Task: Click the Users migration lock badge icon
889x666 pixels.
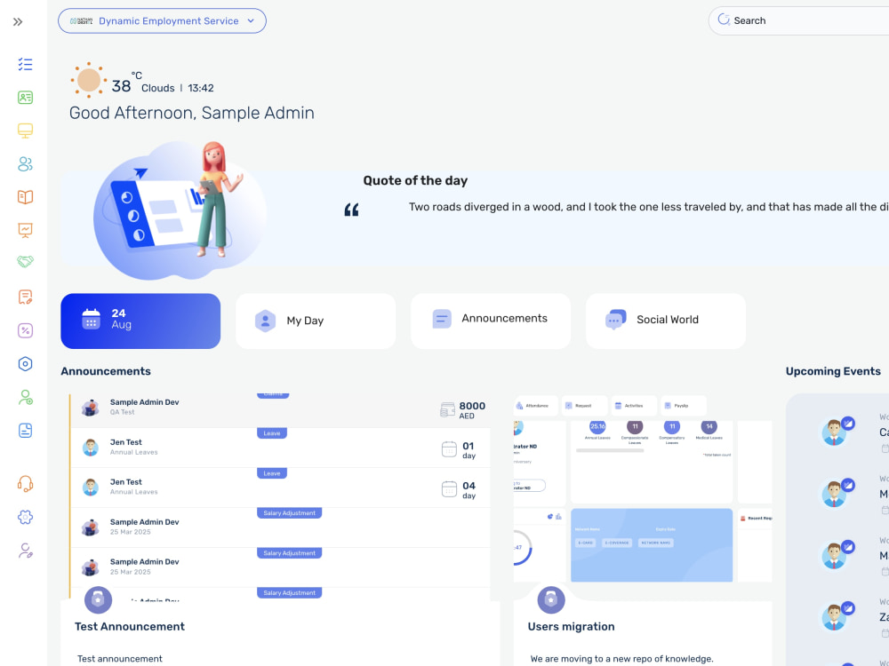Action: point(551,599)
